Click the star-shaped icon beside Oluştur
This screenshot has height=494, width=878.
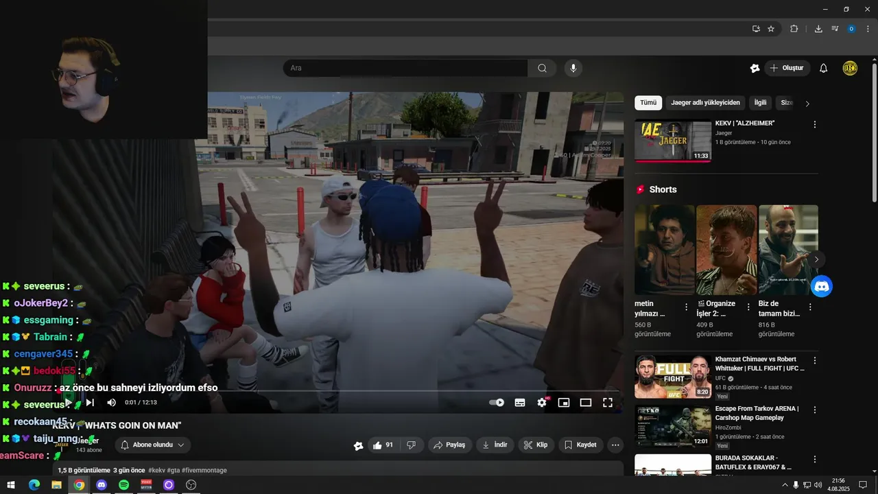point(755,68)
